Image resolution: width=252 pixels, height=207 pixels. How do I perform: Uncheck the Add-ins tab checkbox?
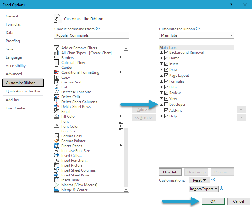tap(166, 110)
